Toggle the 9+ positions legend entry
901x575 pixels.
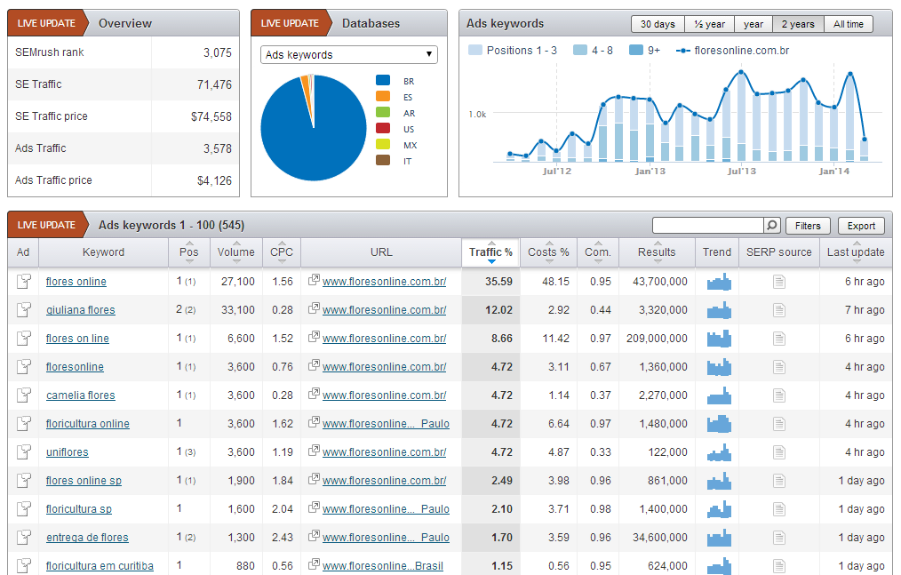click(644, 51)
